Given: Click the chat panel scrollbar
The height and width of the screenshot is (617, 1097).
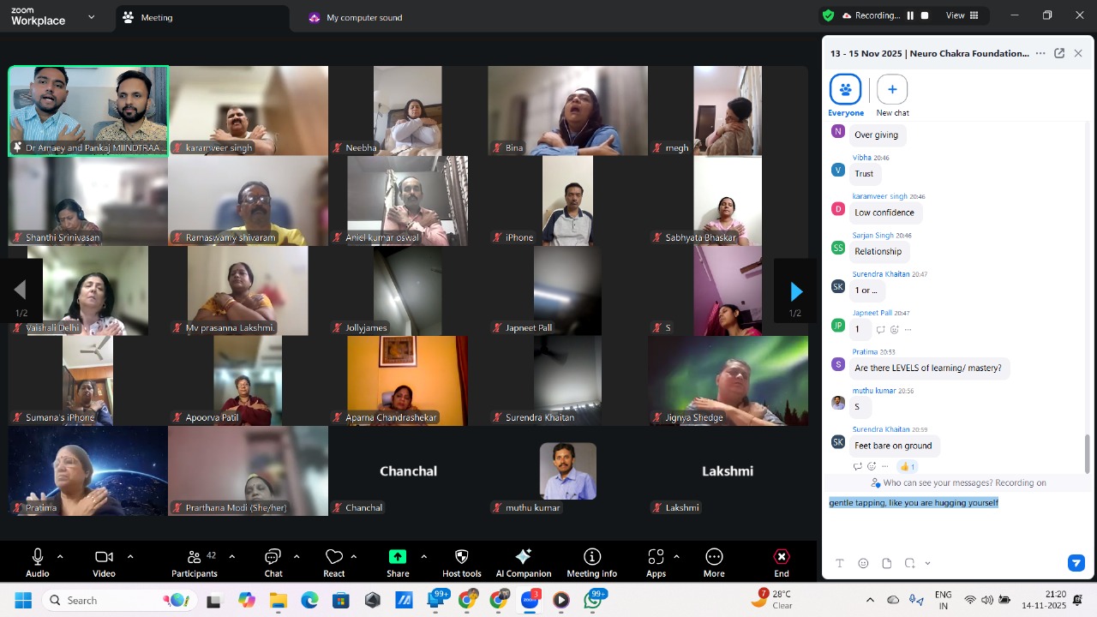Looking at the screenshot, I should 1088,452.
